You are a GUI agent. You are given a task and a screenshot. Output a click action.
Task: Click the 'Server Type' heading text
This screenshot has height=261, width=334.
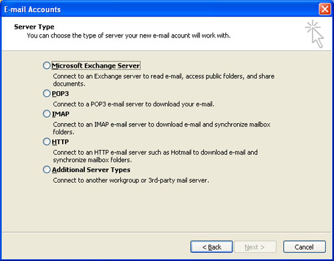point(34,27)
